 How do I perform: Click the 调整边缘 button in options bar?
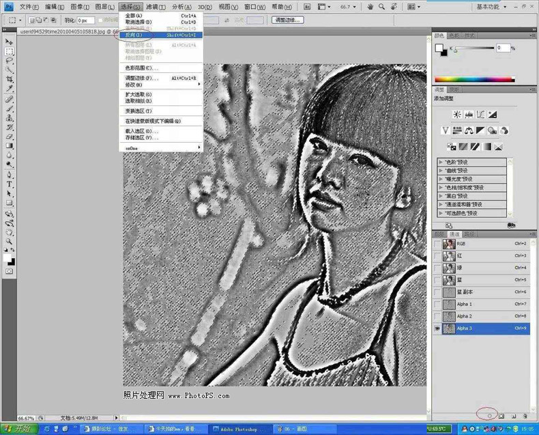tap(288, 20)
